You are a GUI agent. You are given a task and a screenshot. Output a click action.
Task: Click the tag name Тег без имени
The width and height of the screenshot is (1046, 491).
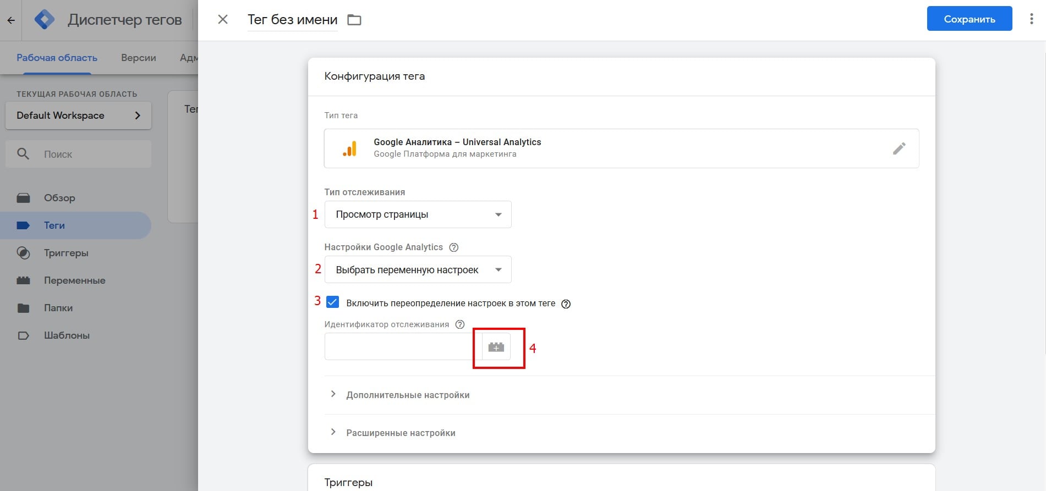(x=292, y=20)
